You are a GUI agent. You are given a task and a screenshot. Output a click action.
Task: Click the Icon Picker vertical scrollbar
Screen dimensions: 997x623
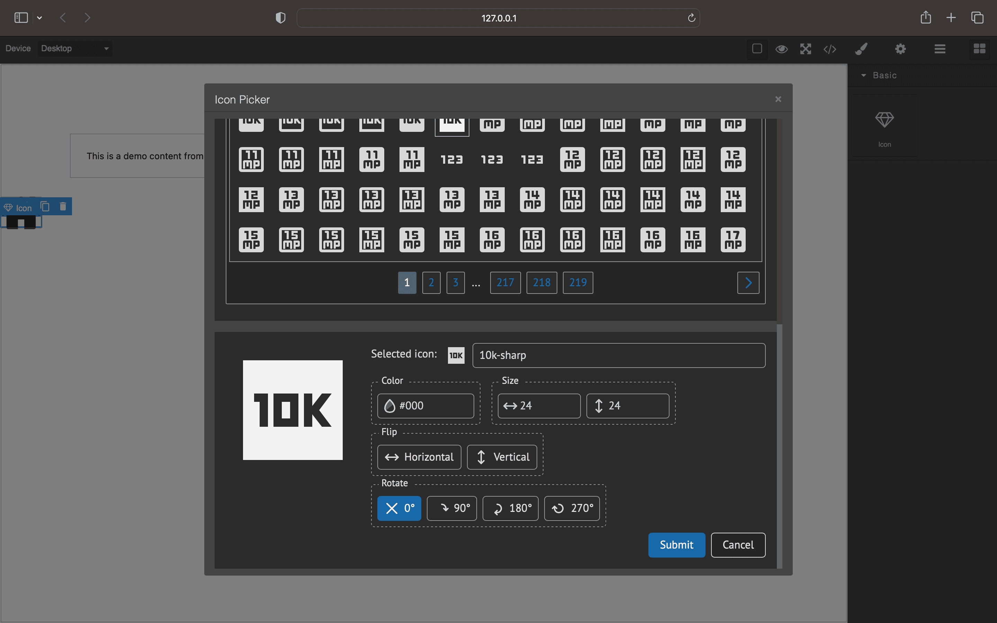pyautogui.click(x=780, y=446)
